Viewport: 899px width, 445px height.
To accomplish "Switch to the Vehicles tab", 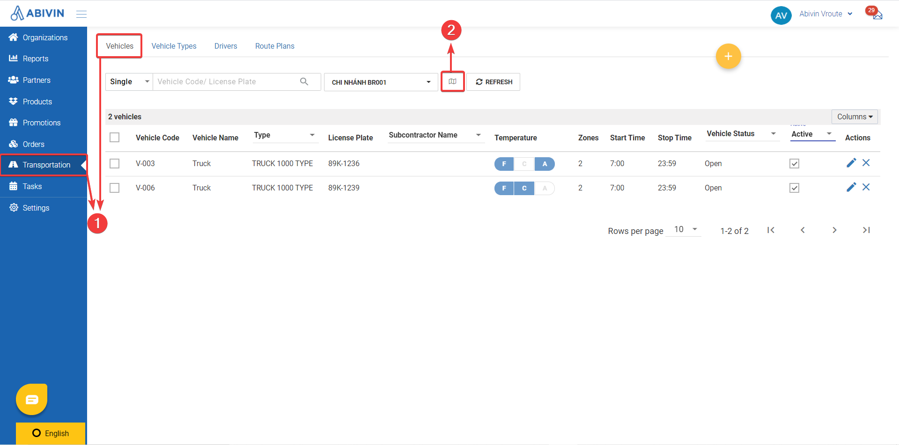I will 119,46.
